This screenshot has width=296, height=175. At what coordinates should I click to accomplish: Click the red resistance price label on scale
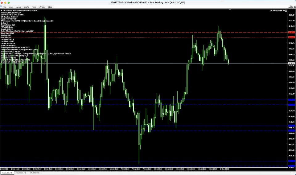tap(292, 32)
